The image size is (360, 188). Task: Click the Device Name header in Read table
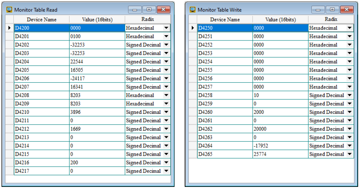(x=41, y=19)
